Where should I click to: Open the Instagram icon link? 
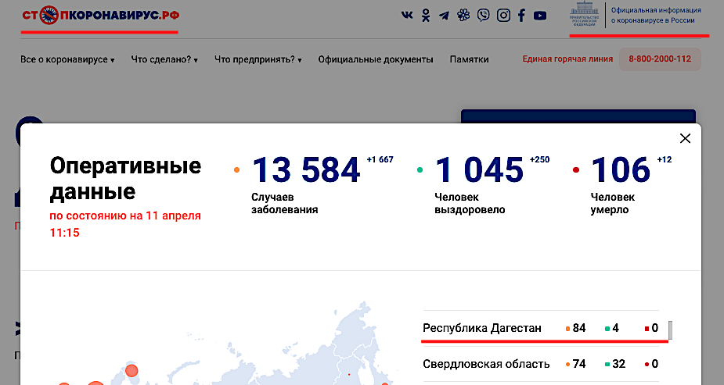pos(504,15)
